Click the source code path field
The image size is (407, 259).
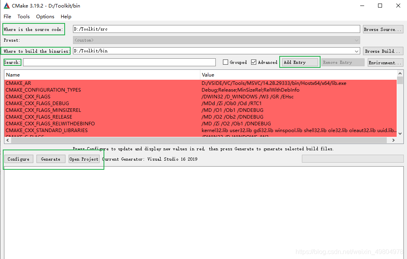[x=216, y=29]
